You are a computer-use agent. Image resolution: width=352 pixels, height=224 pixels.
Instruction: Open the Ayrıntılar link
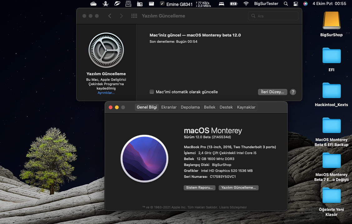(x=106, y=93)
